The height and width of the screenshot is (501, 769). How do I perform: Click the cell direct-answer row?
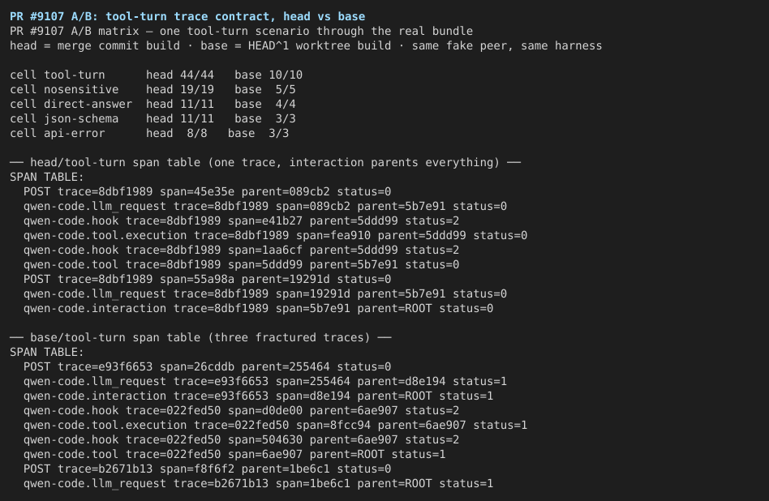[153, 105]
